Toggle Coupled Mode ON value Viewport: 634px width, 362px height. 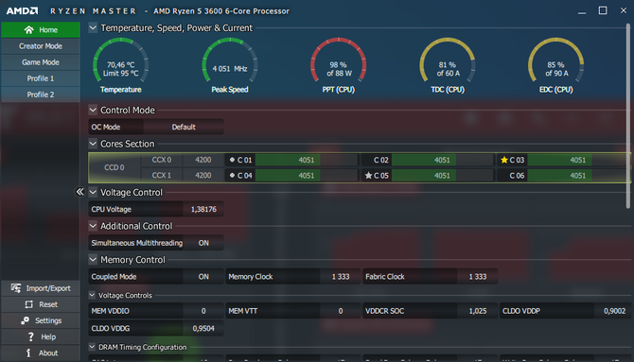pos(203,277)
